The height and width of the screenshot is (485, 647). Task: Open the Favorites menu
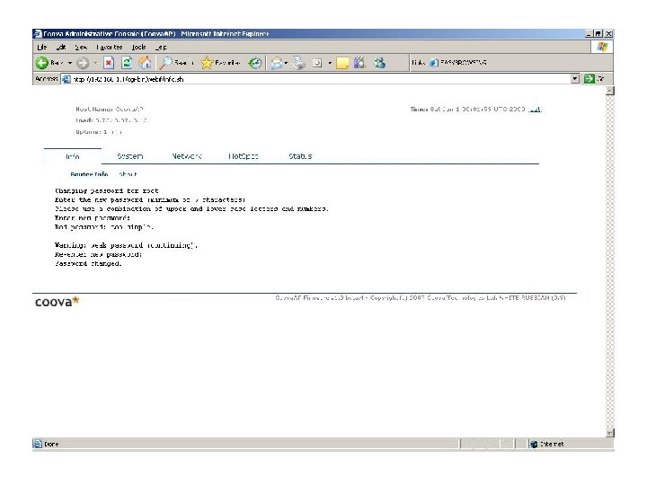[x=109, y=47]
